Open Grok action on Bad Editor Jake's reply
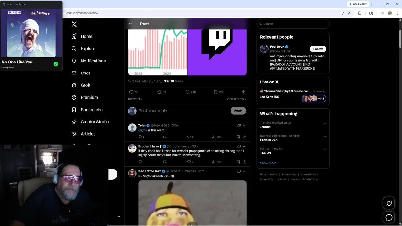The image size is (402, 226). click(239, 171)
